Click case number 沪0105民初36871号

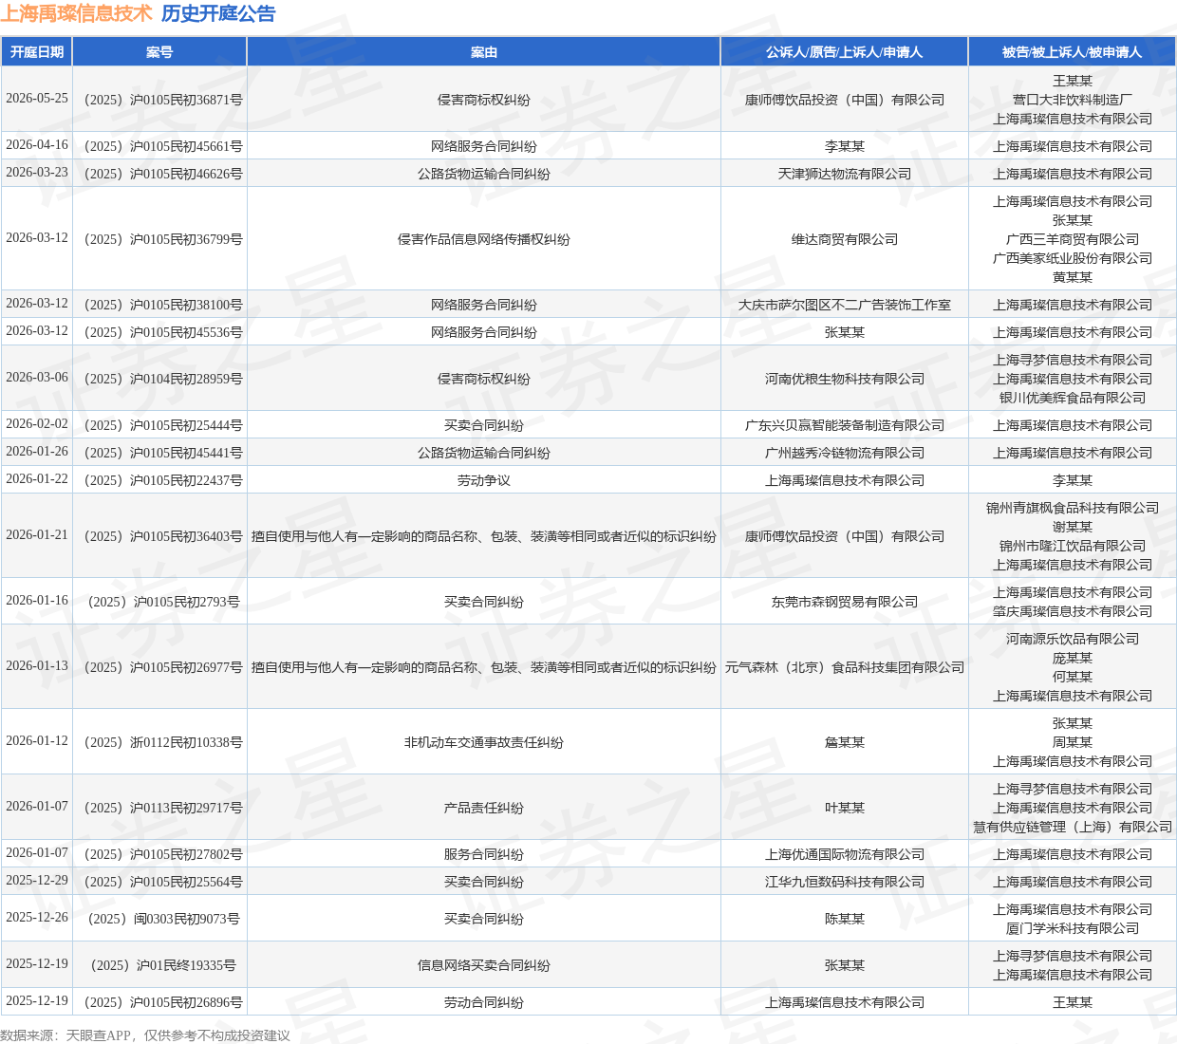click(x=159, y=100)
